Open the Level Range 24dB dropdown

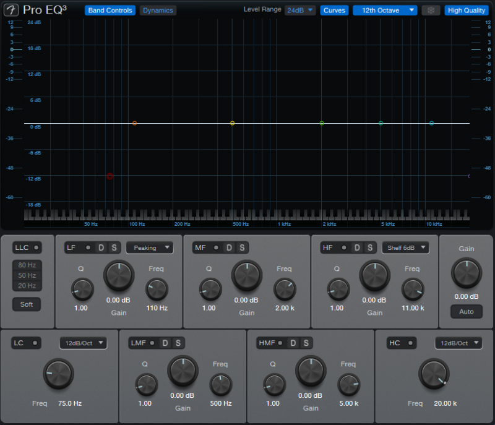point(300,11)
